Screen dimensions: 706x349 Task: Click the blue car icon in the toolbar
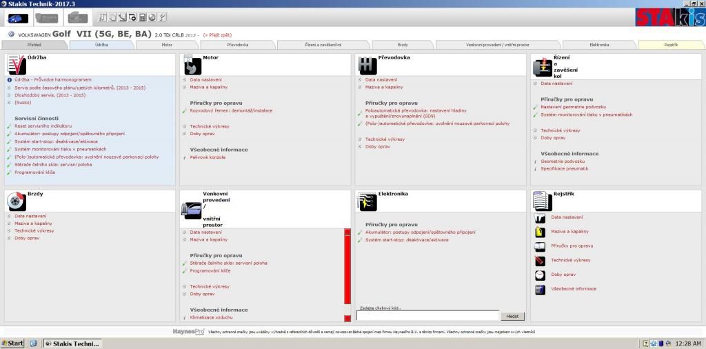[18, 17]
